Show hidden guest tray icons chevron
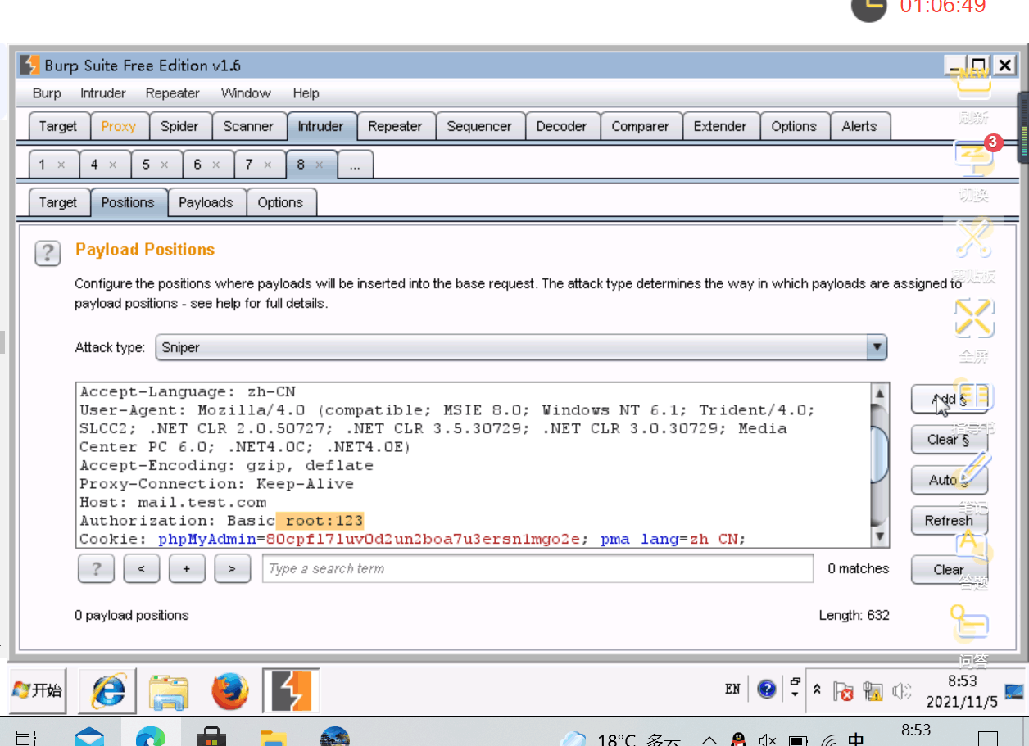 (x=817, y=690)
